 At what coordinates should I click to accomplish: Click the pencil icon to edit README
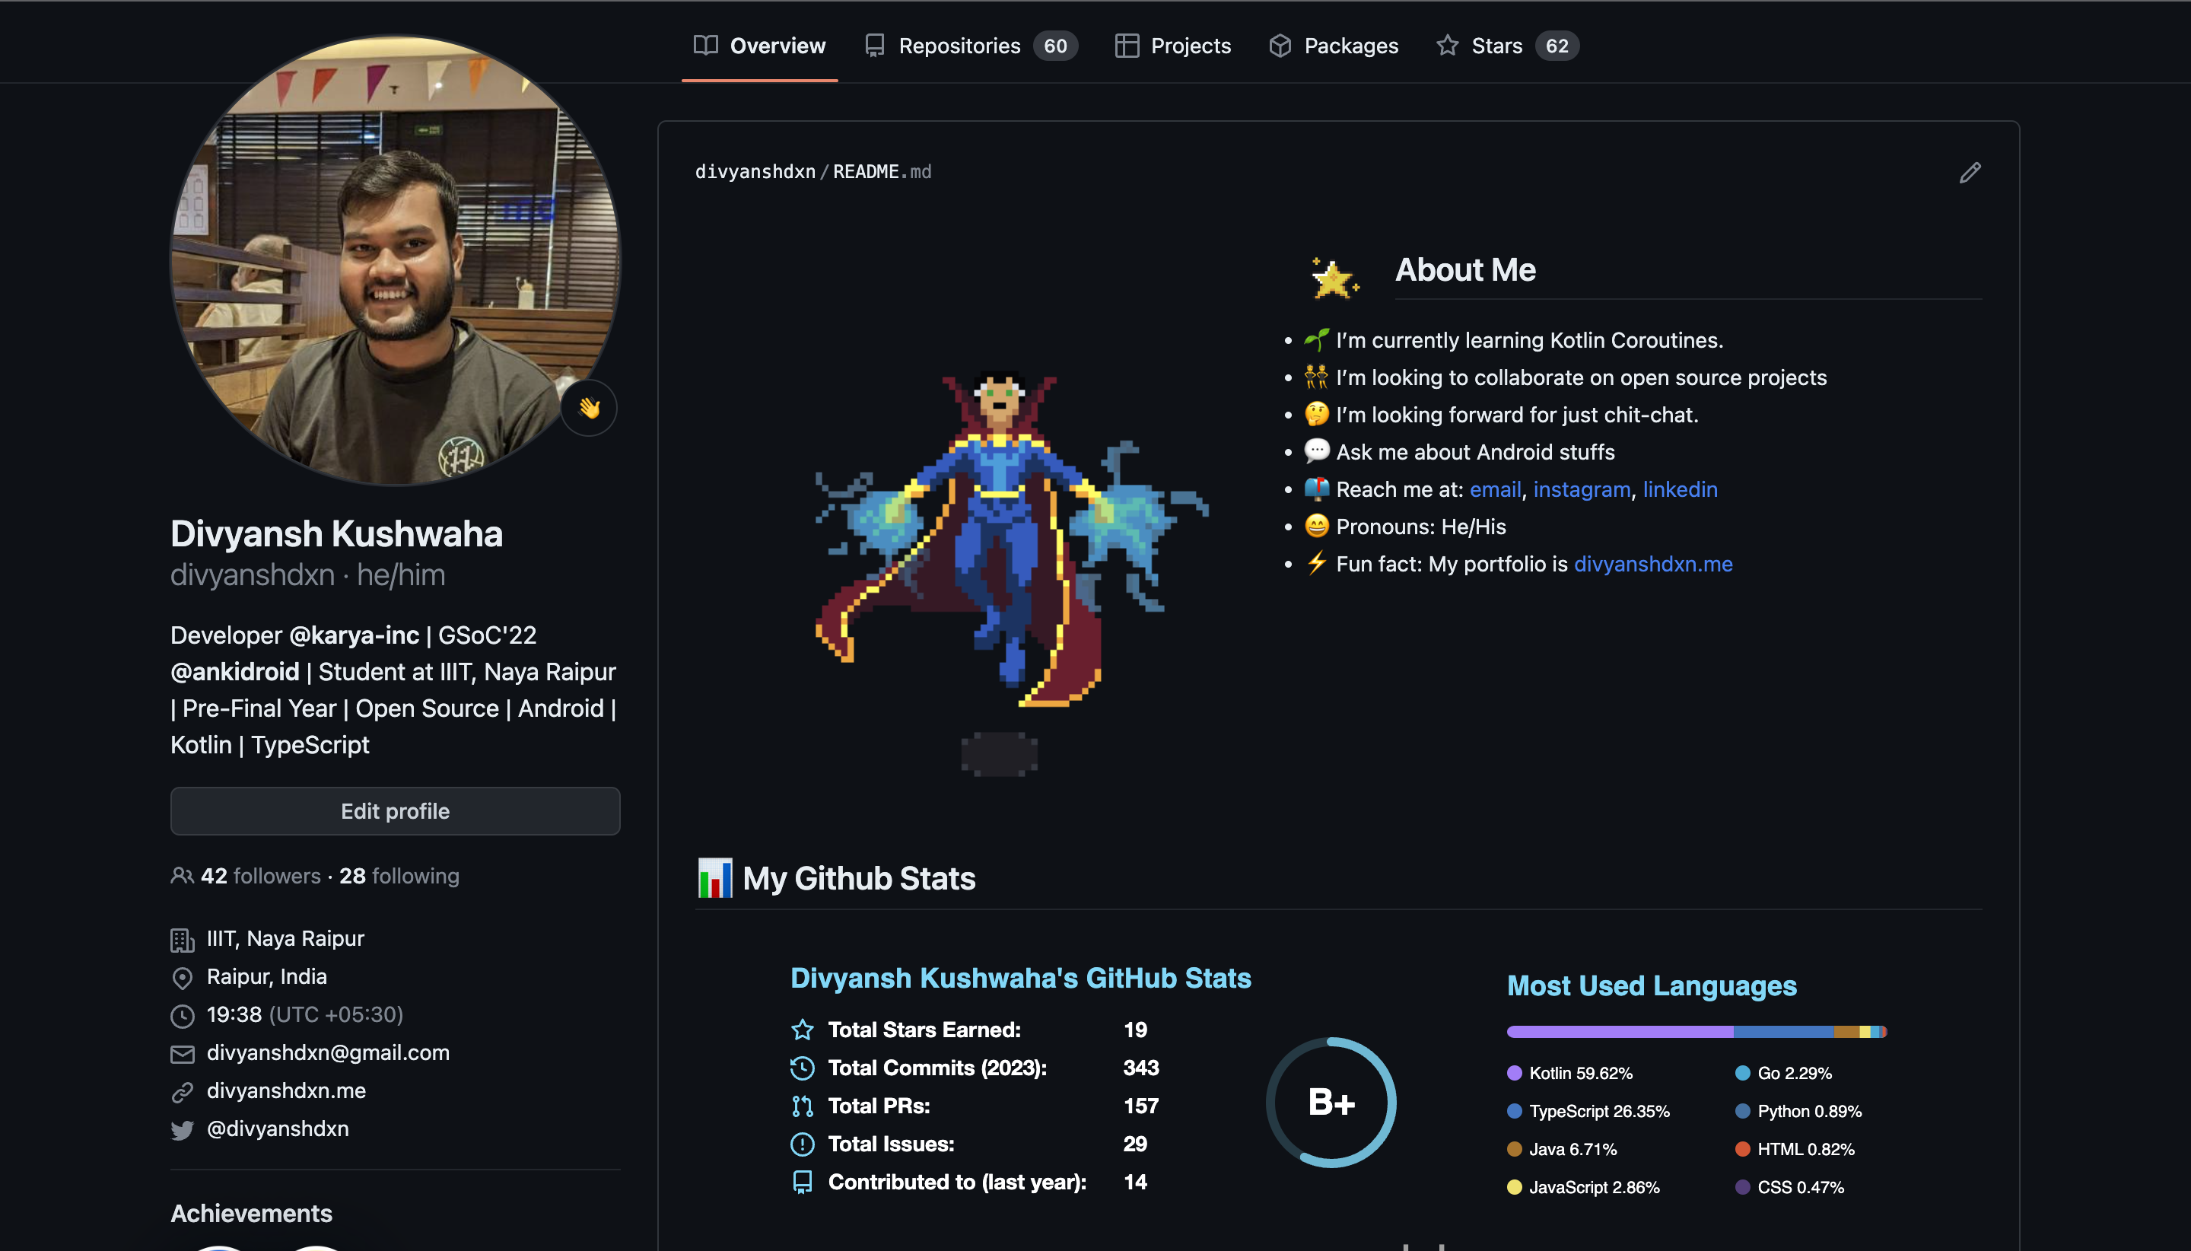(1970, 173)
